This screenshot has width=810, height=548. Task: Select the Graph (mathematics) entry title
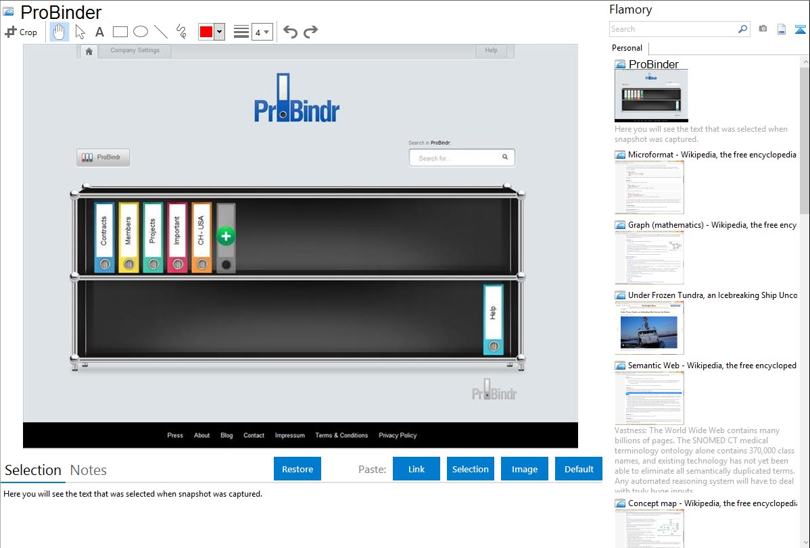[712, 225]
